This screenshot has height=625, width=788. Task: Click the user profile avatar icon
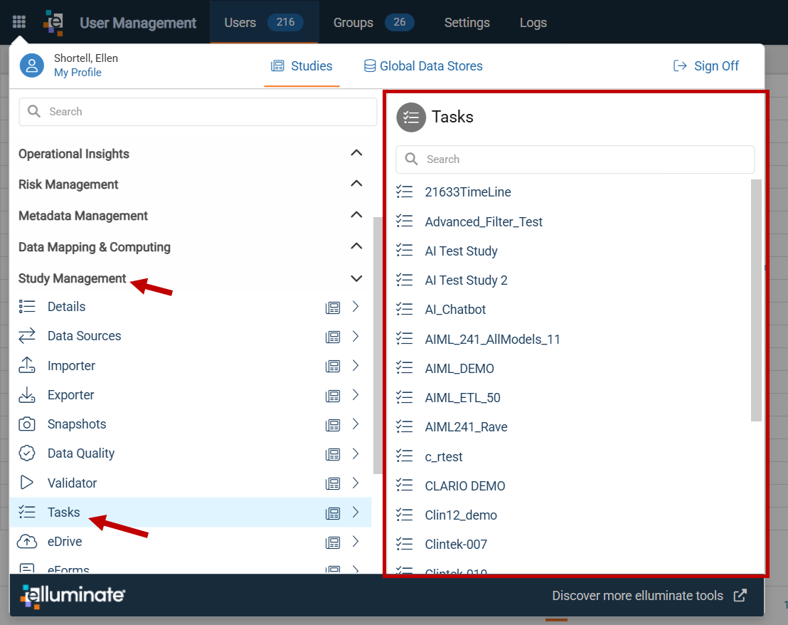point(32,65)
